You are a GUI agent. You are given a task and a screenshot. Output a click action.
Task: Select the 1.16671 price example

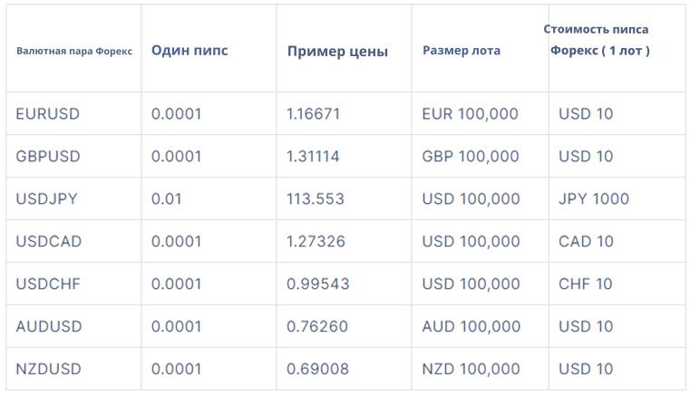tap(314, 114)
